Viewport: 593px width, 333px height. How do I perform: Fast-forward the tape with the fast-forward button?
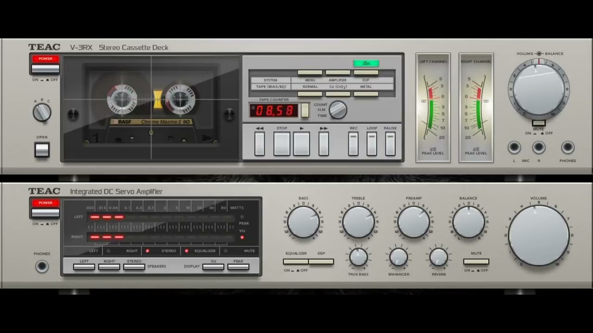pos(324,144)
